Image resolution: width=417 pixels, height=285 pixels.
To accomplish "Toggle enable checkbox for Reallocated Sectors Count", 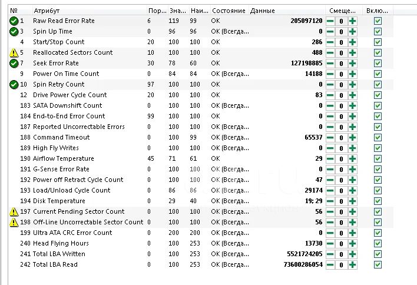I will tap(378, 53).
